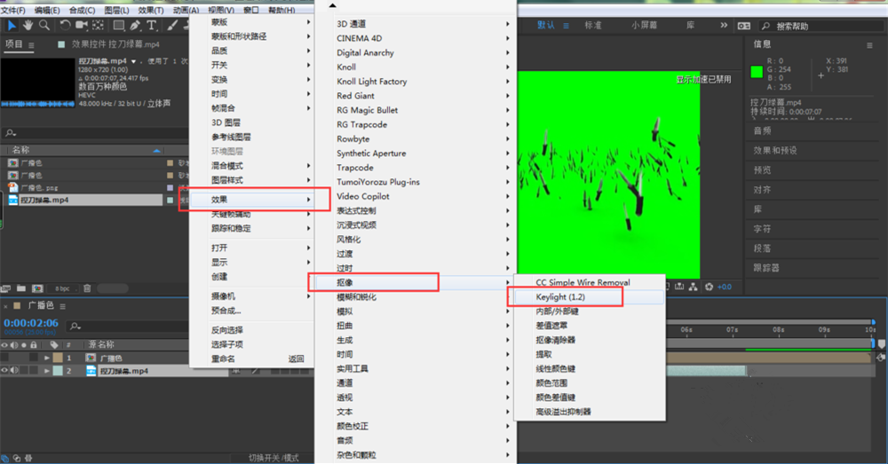Choose 抠像 in the effects submenu
The height and width of the screenshot is (464, 888).
(x=415, y=282)
